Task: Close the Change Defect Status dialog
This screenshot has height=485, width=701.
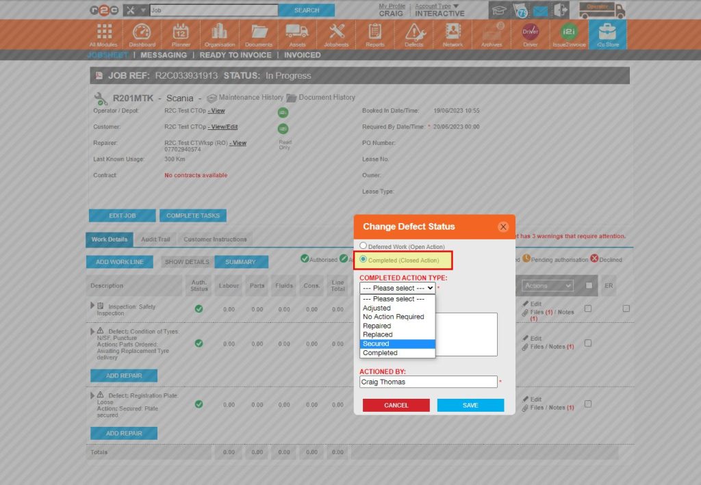Action: [x=503, y=226]
